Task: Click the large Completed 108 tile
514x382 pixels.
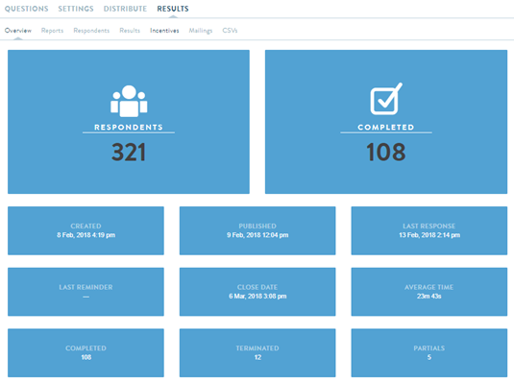Action: [386, 122]
